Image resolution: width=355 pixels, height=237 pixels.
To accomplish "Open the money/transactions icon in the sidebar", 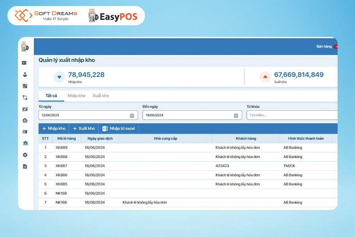I will [x=24, y=109].
